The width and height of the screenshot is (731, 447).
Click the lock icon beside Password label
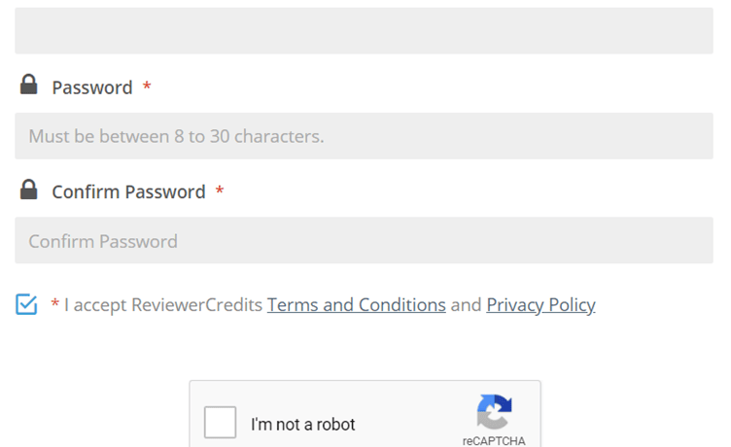coord(29,86)
